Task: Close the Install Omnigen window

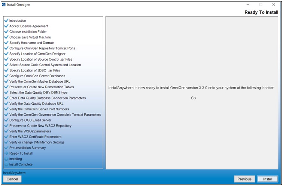Action: point(274,4)
